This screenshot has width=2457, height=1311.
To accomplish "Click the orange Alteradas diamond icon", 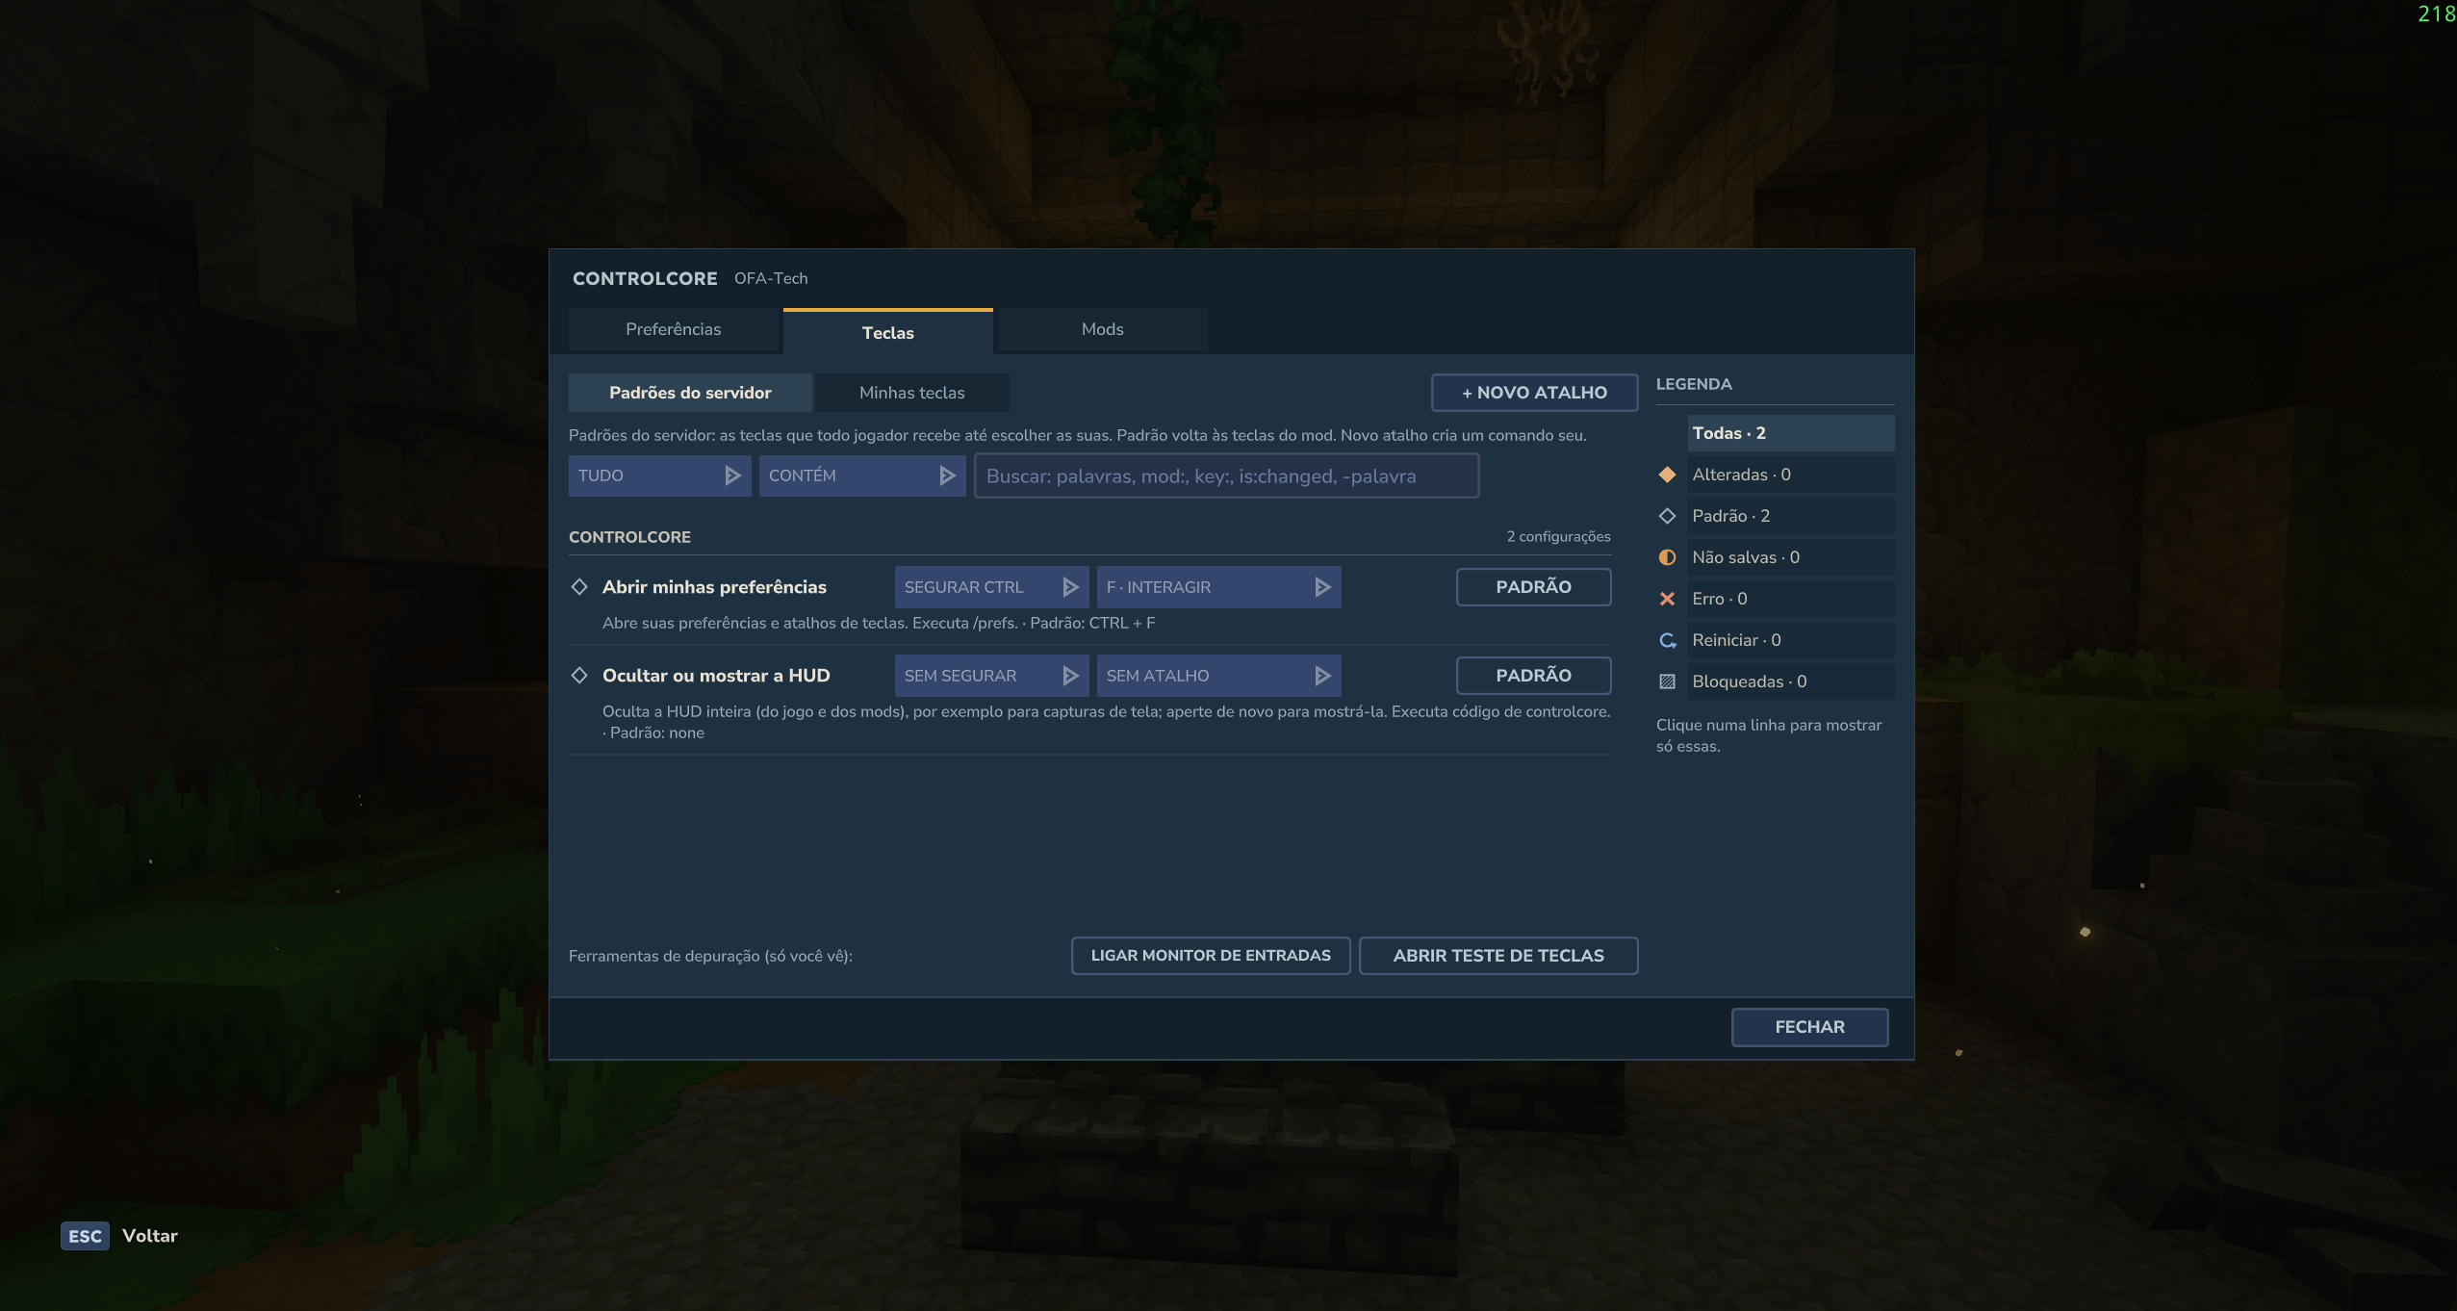I will pos(1667,475).
